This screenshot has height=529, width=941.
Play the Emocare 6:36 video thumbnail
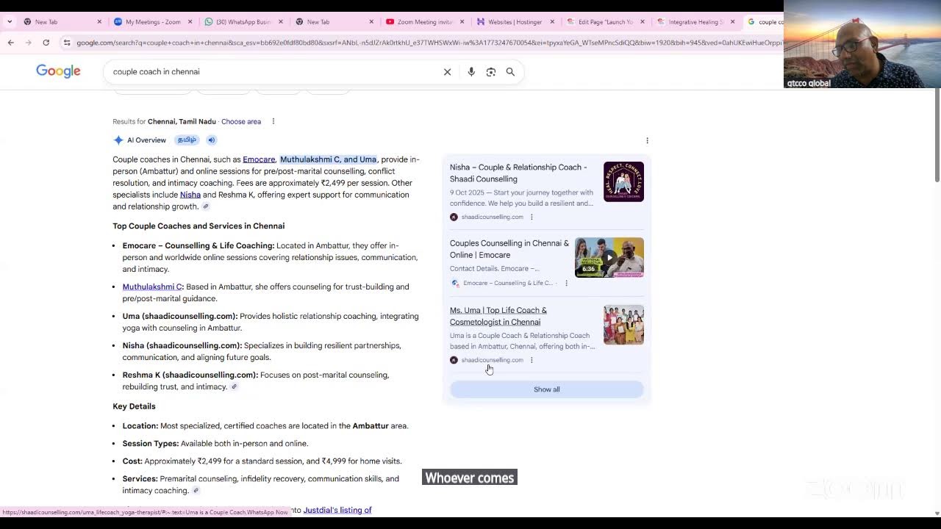pos(609,257)
